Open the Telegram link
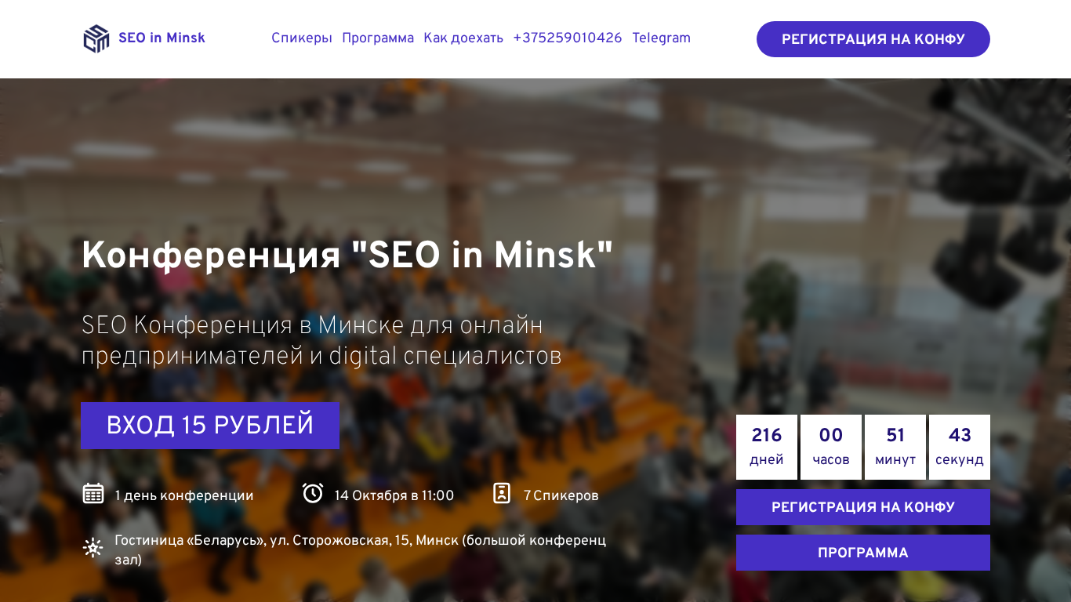 pos(661,38)
